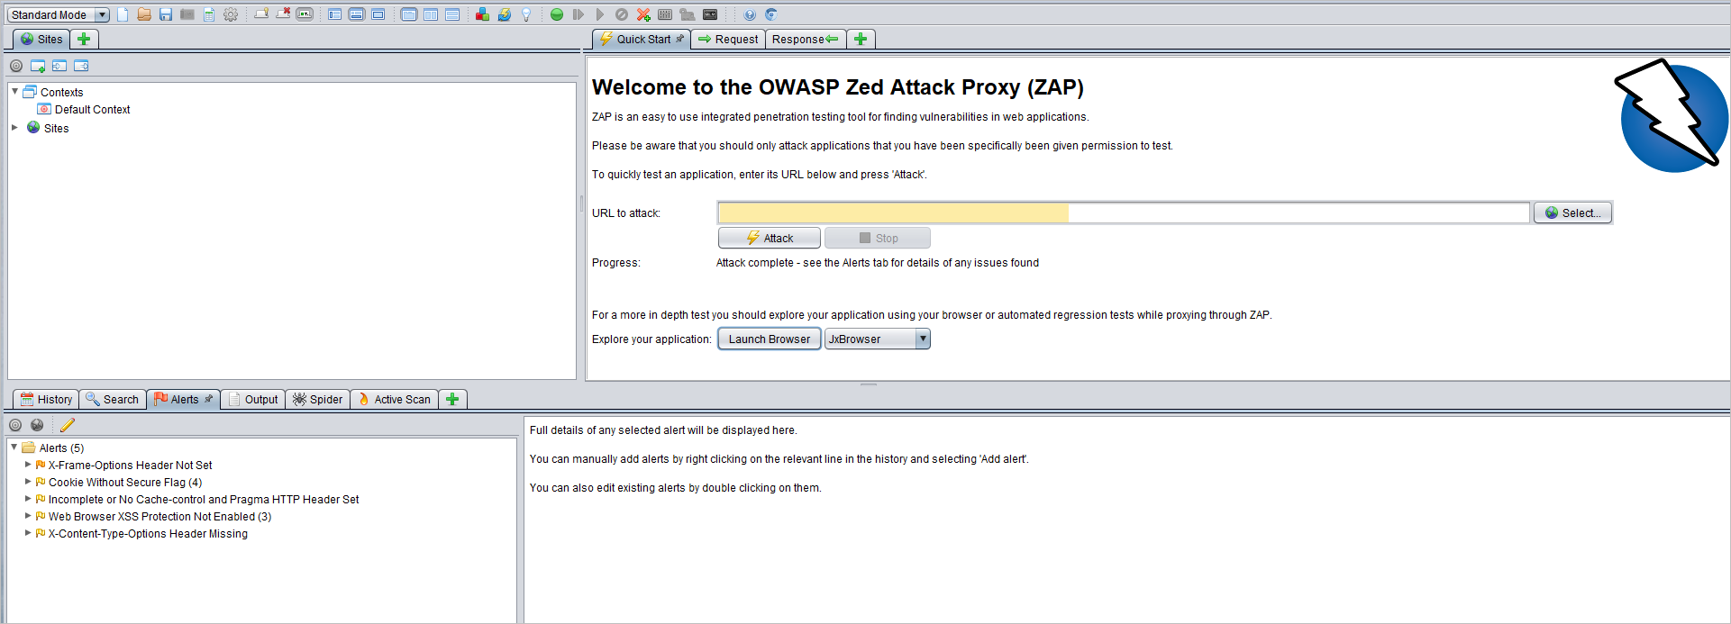1731x624 pixels.
Task: Click the Launch Browser button
Action: pyautogui.click(x=770, y=339)
